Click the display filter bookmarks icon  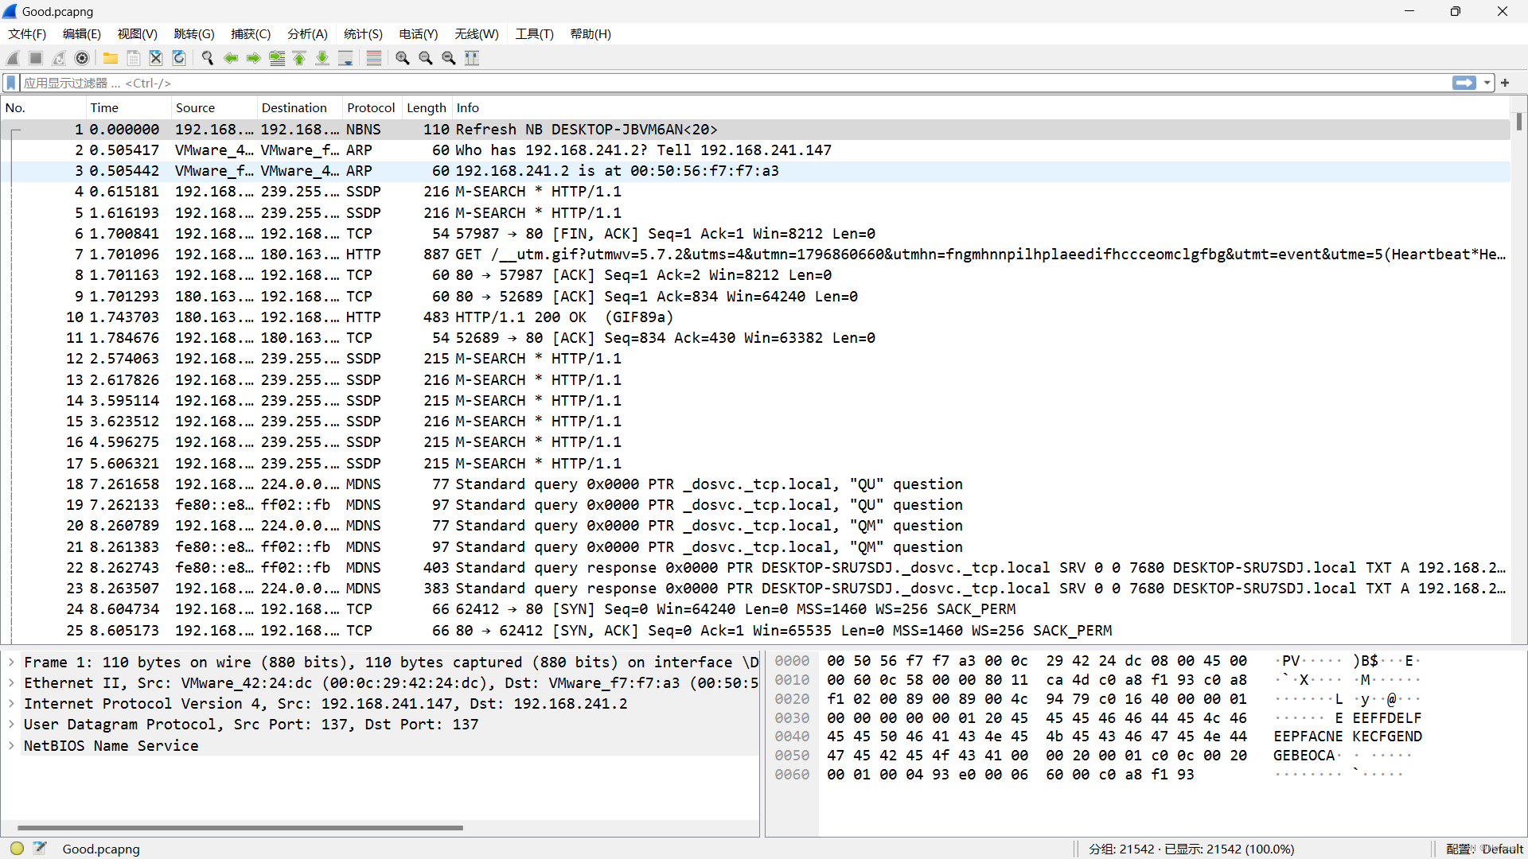(x=10, y=83)
